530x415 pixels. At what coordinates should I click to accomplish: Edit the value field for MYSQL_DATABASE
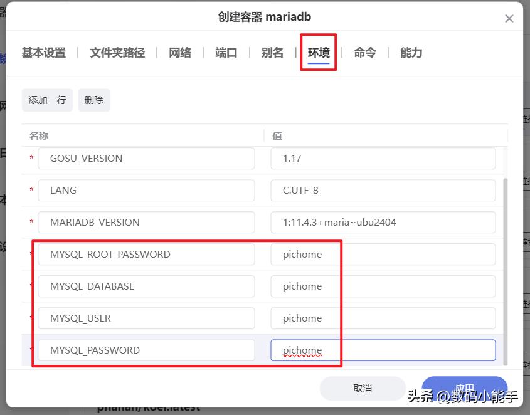pos(383,286)
